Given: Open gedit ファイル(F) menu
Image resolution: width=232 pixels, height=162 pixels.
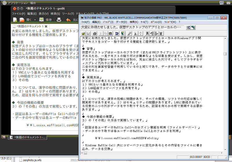Looking at the screenshot, I should 19,14.
